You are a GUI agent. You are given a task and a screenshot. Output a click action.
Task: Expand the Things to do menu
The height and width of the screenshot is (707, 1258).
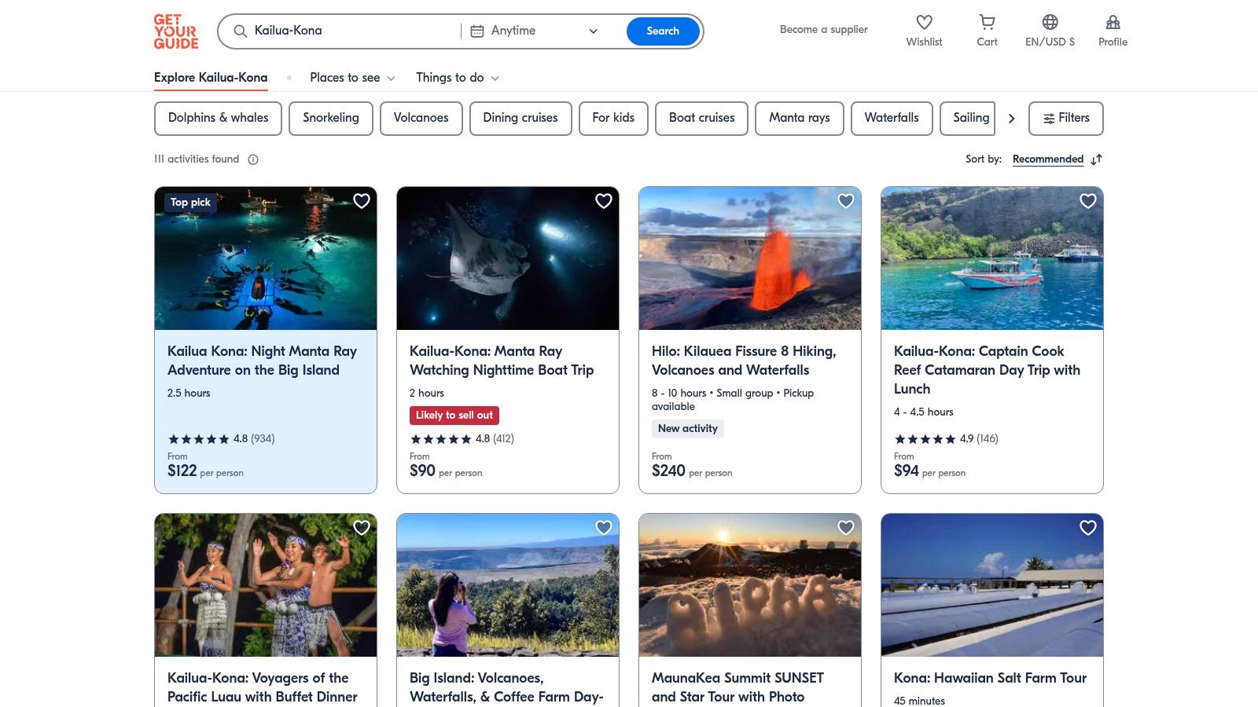458,78
